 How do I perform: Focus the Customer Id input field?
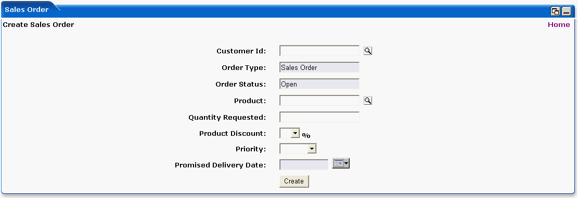[319, 51]
